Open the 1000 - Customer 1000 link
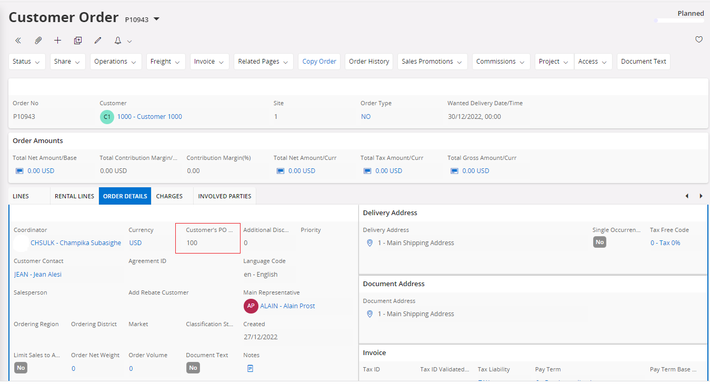Viewport: 710px width, 384px height. coord(149,117)
